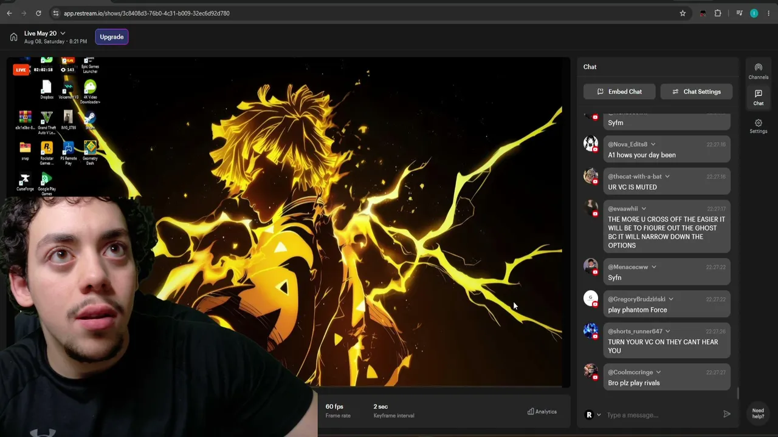Reload the Restream page
The image size is (778, 437).
point(38,13)
